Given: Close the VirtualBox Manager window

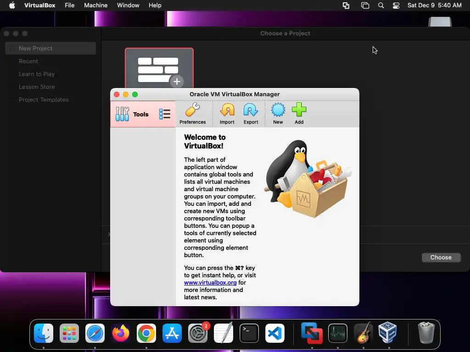Looking at the screenshot, I should click(x=117, y=94).
